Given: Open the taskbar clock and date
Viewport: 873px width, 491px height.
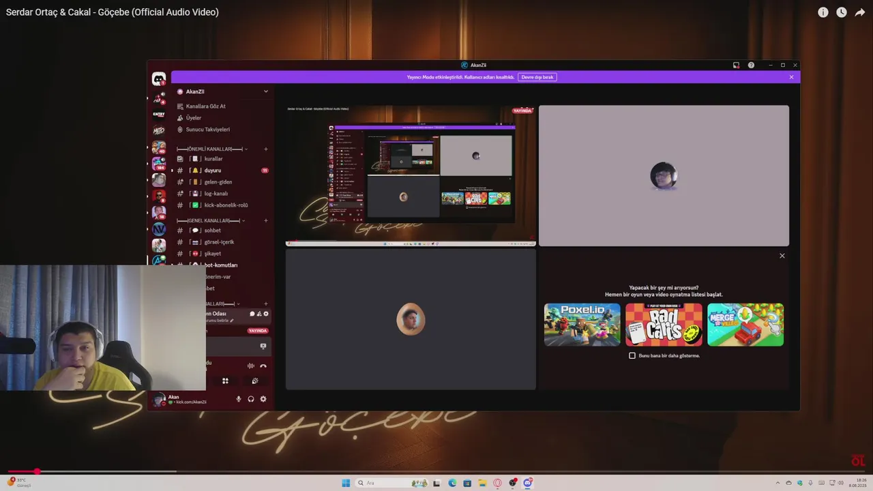Looking at the screenshot, I should (x=857, y=483).
